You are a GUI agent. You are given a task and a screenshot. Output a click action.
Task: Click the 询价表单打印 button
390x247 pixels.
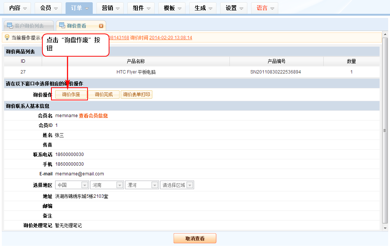click(137, 95)
